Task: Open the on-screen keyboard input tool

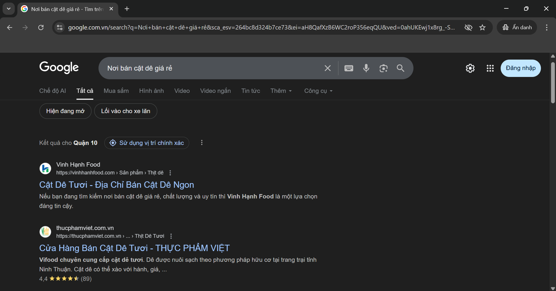Action: (x=349, y=68)
